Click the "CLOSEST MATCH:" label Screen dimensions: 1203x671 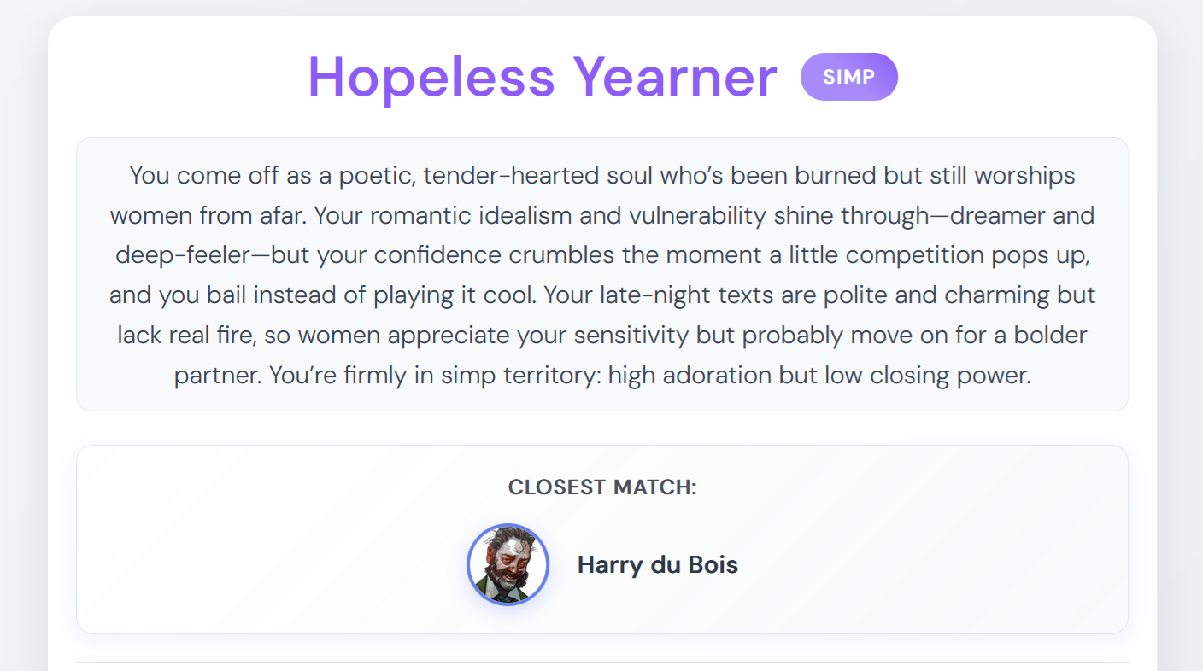point(602,487)
